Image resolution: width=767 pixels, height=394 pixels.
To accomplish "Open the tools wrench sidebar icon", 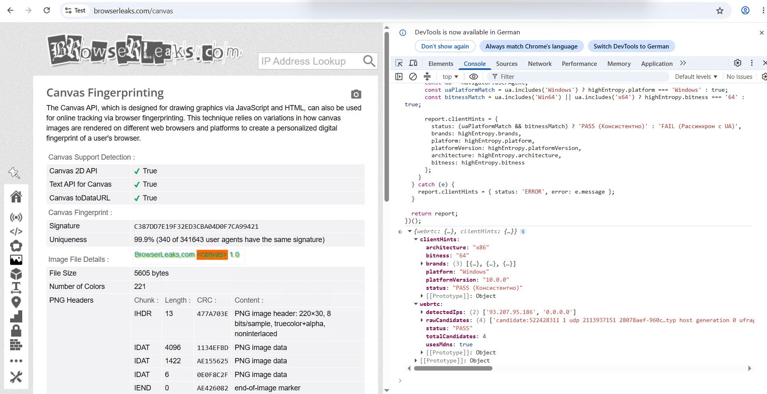I will tap(16, 377).
